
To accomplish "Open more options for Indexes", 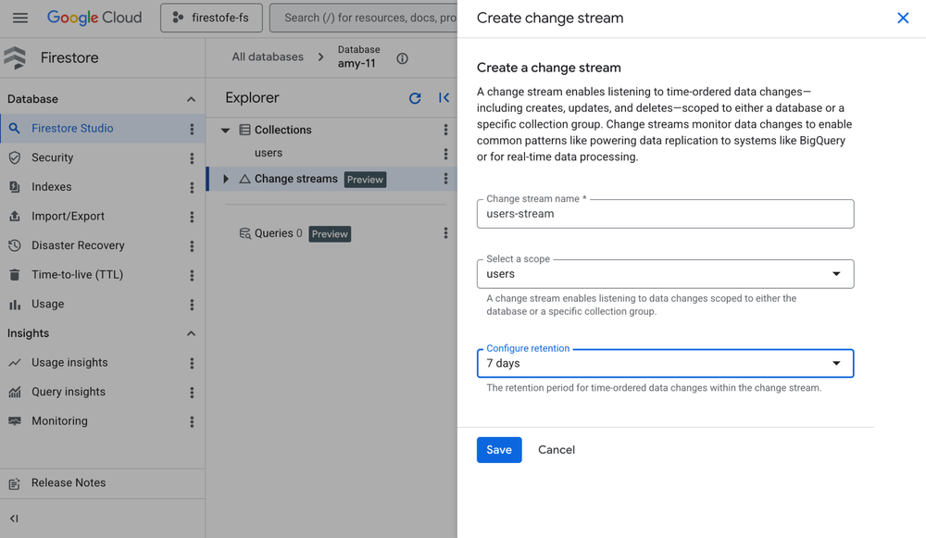I will (x=192, y=187).
